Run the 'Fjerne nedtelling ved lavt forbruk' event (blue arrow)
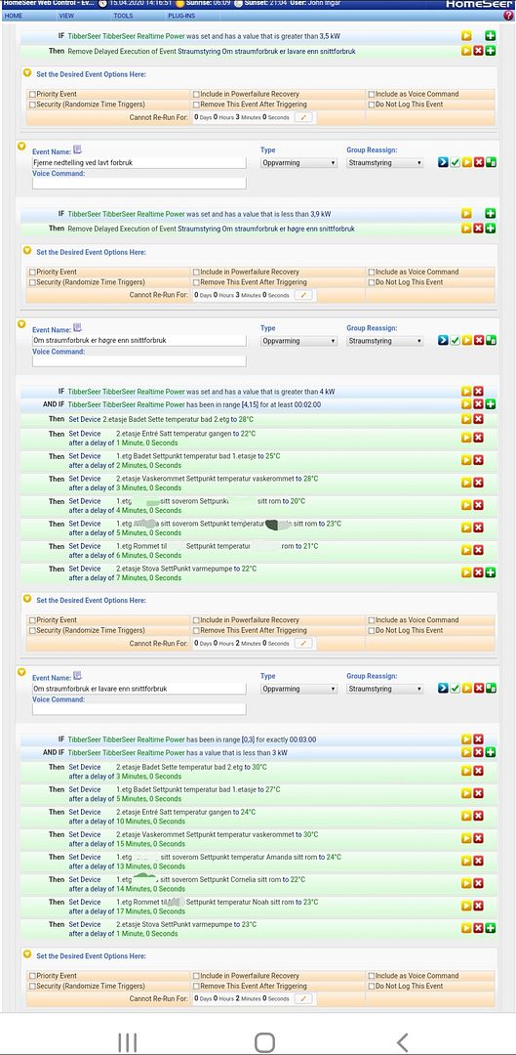Viewport: 516px width, 1055px height. 443,163
